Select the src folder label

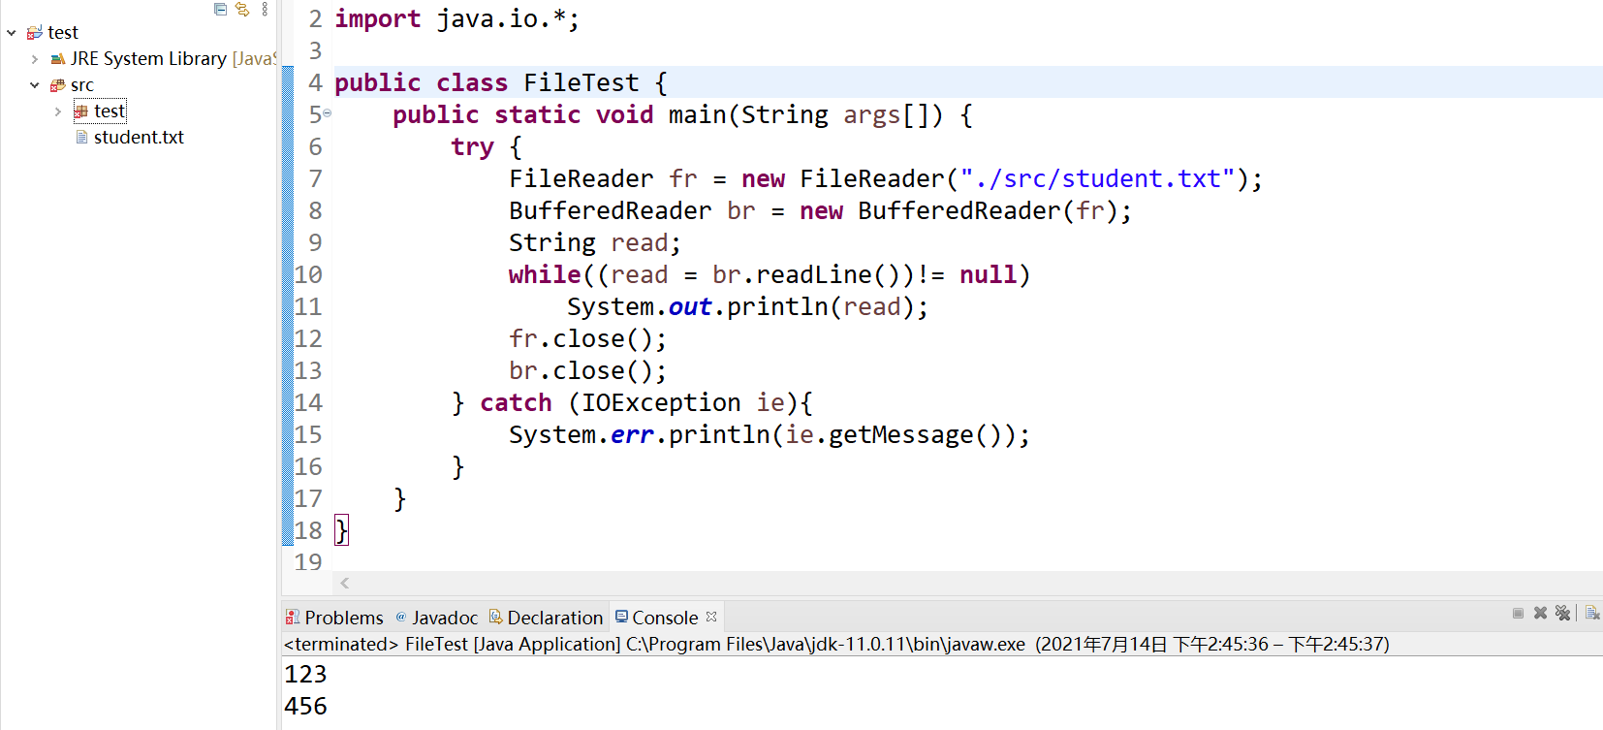(82, 85)
